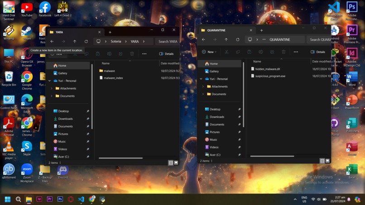Toggle Details pane in QUARANTINE window
Image resolution: width=365 pixels, height=205 pixels.
tap(318, 52)
